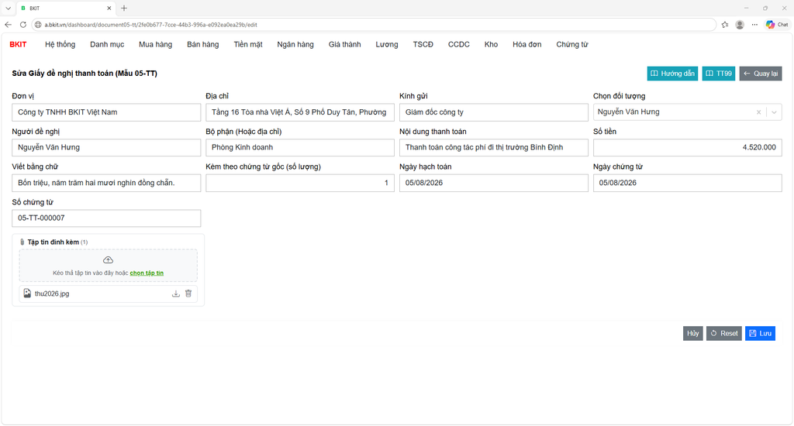Edit the Ngày chứng từ date field
Image resolution: width=794 pixels, height=426 pixels.
click(688, 183)
